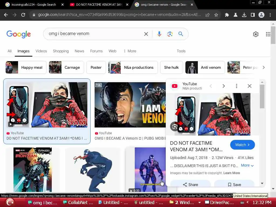Viewport: 276px width, 207px height.
Task: Select the She hulk filter chip
Action: [x=171, y=67]
